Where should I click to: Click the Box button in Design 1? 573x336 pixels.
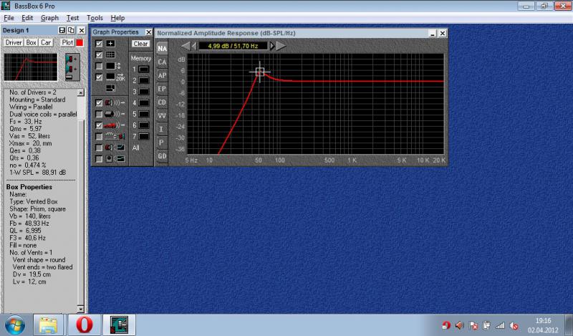pyautogui.click(x=31, y=42)
